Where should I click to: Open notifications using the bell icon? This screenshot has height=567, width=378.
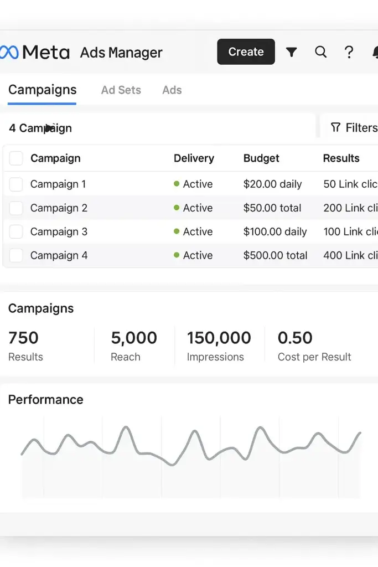coord(375,51)
